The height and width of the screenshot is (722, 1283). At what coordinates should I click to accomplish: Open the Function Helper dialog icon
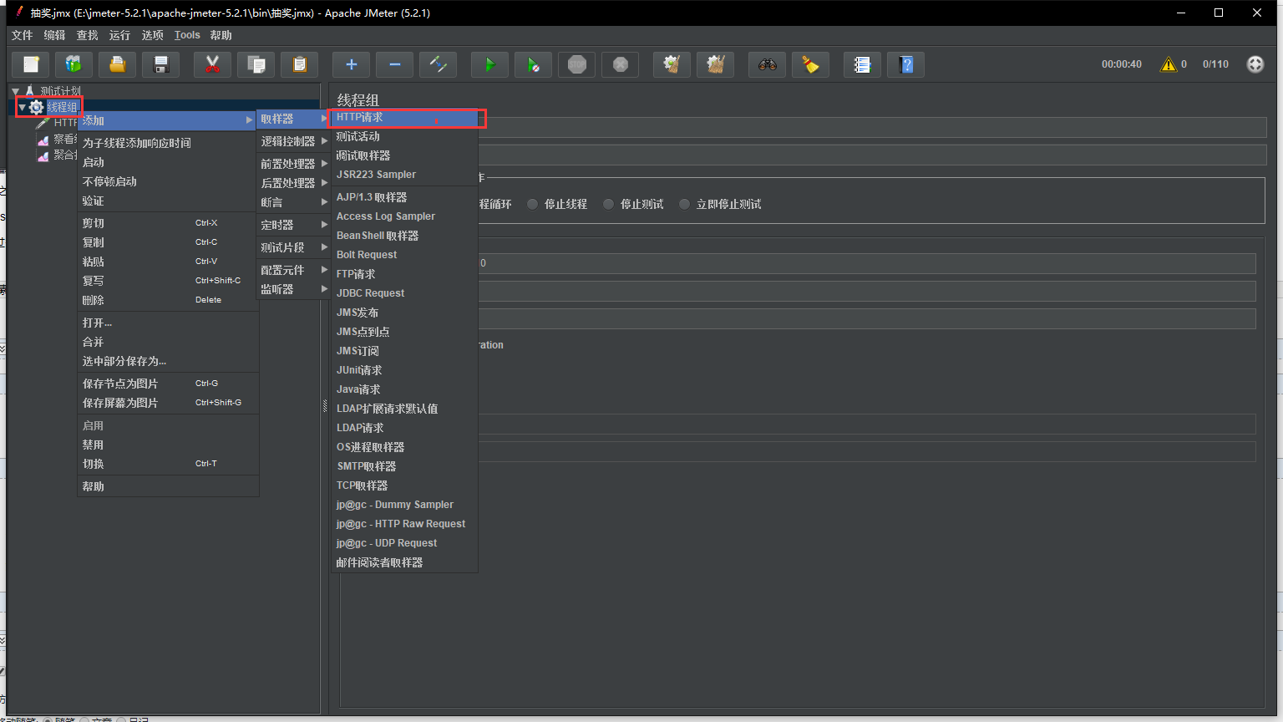(x=863, y=64)
